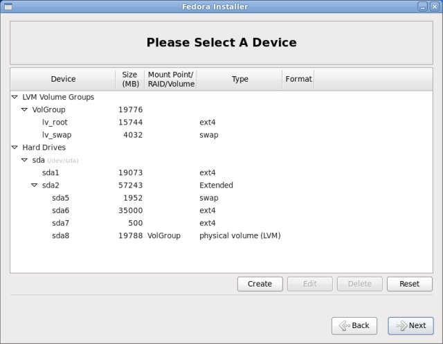Select the sda7 partition
The image size is (443, 344).
[x=60, y=223]
